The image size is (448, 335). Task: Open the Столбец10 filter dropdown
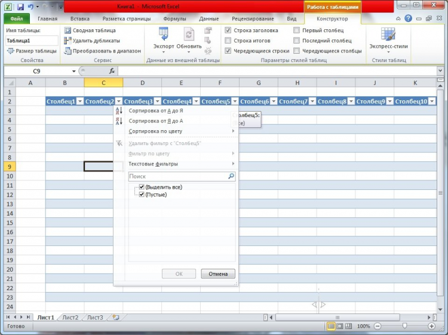tap(432, 102)
